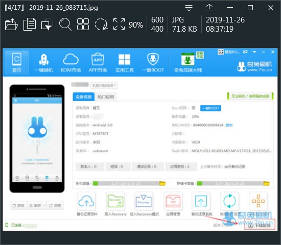This screenshot has height=245, width=281.
Task: Open the ROM市场 cloud item
Action: point(71,63)
